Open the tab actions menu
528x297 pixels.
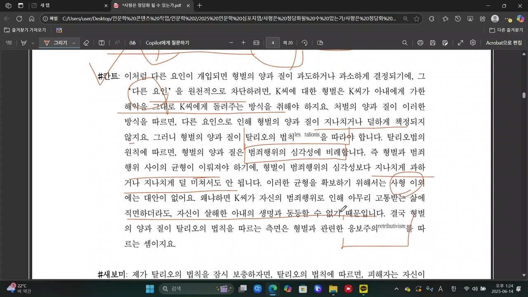[21, 6]
